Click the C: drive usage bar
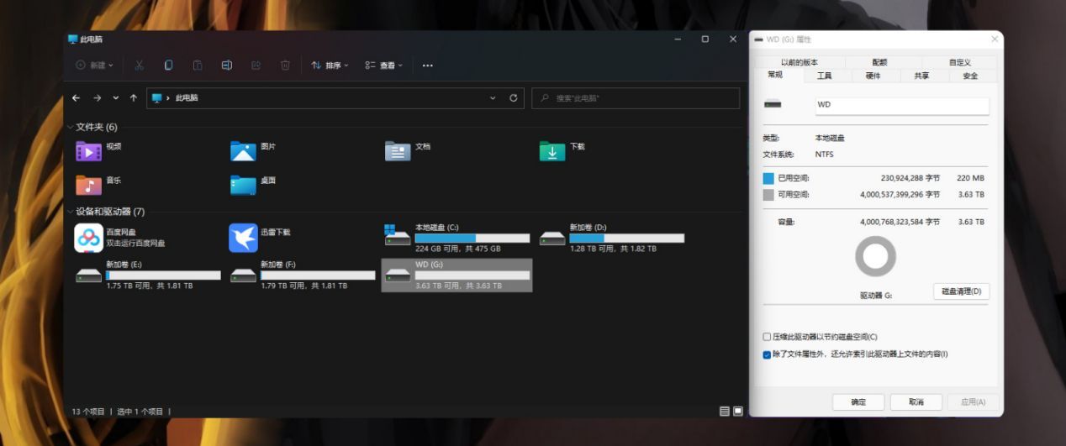The image size is (1066, 446). pyautogui.click(x=472, y=239)
